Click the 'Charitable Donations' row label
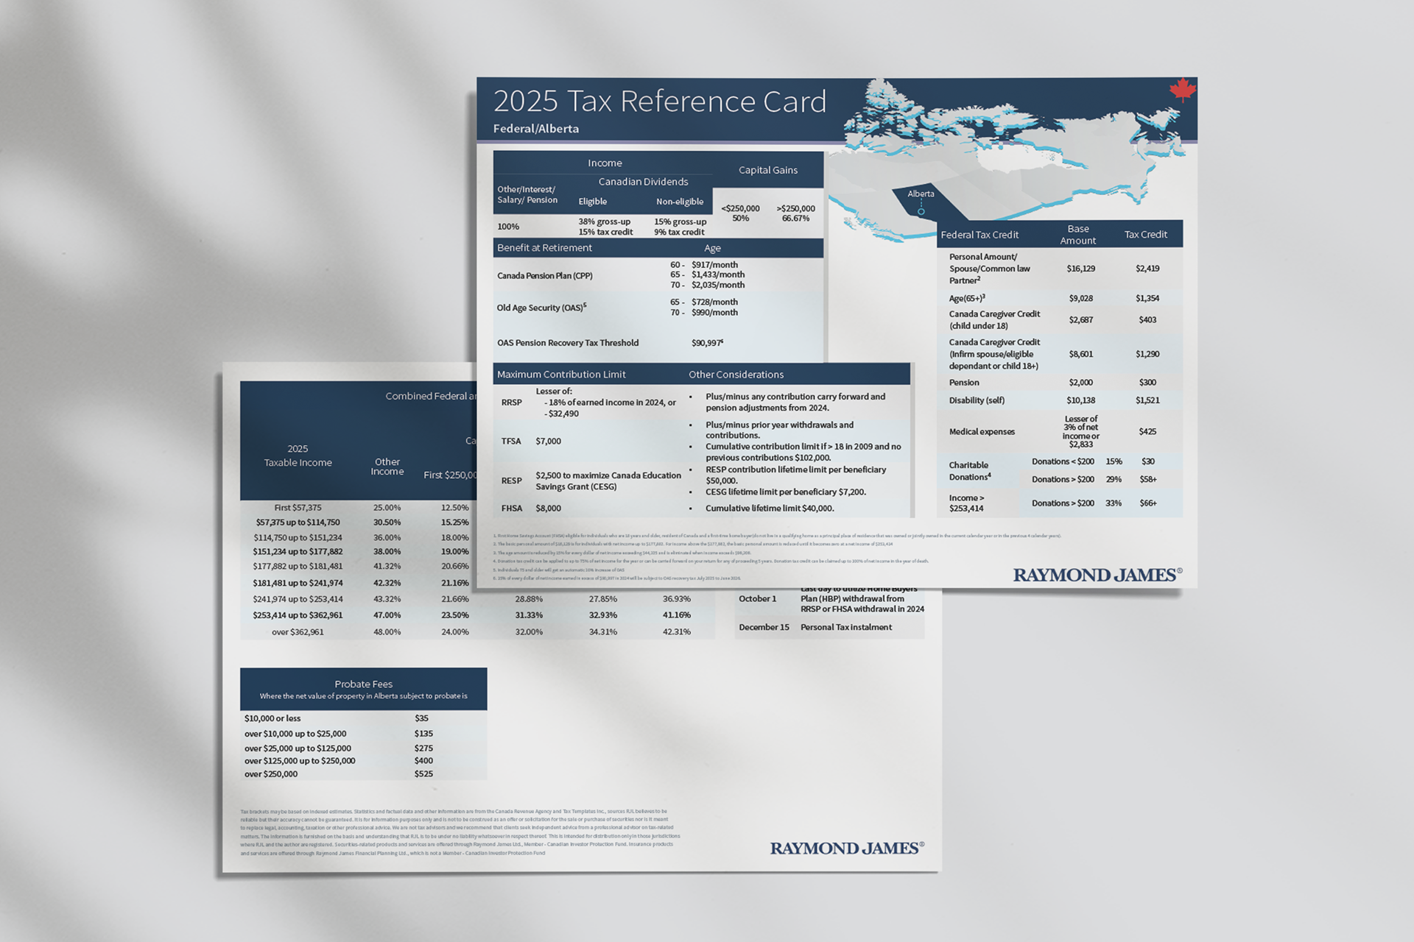 (970, 471)
